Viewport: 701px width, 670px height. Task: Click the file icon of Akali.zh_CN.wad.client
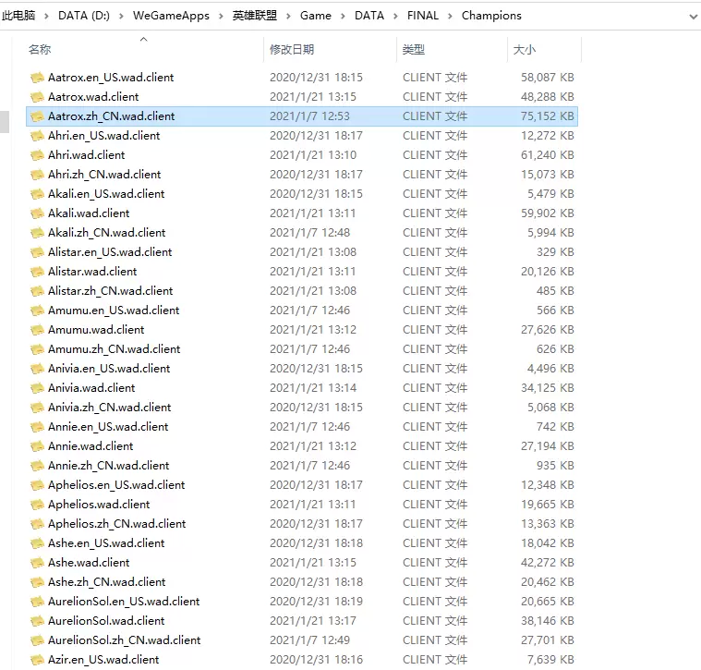pos(37,233)
